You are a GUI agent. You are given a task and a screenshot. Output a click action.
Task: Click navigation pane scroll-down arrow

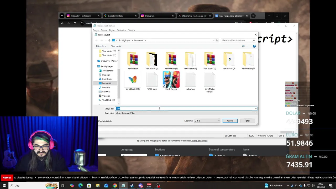coord(119,103)
